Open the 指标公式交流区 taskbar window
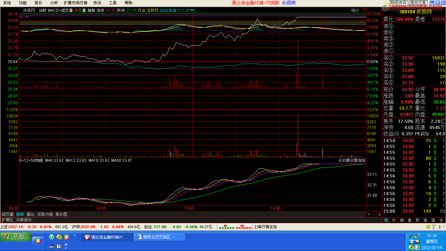Image resolution: width=446 pixels, height=251 pixels. tap(159, 237)
